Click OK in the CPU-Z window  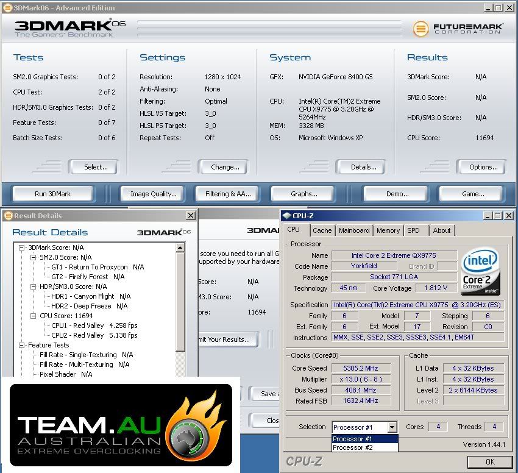tap(490, 462)
